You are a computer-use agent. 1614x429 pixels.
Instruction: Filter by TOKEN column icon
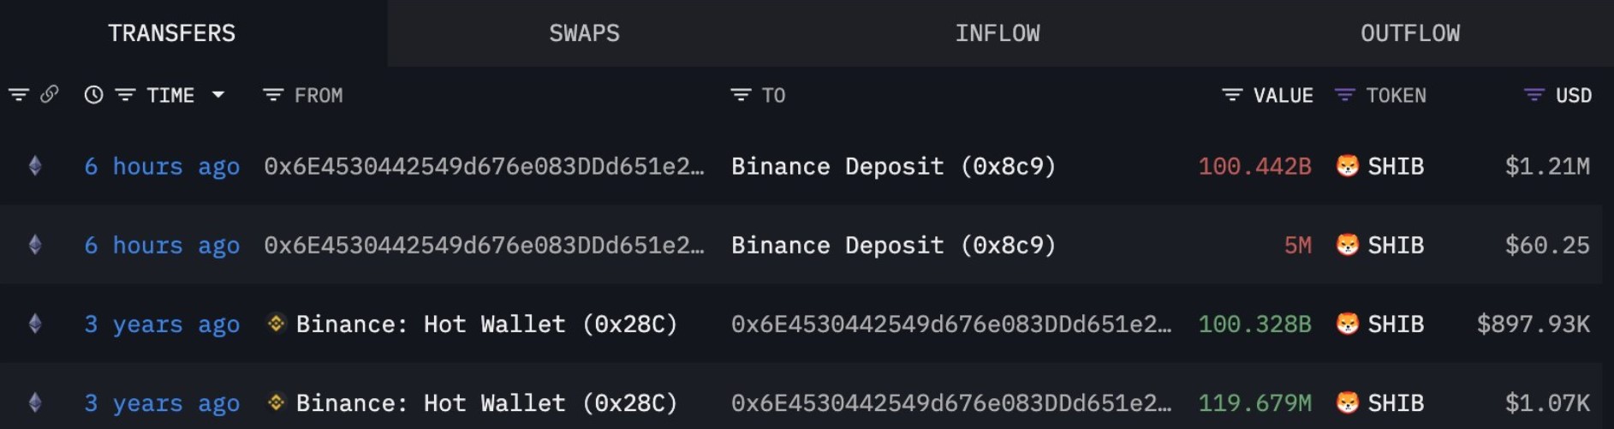coord(1345,95)
